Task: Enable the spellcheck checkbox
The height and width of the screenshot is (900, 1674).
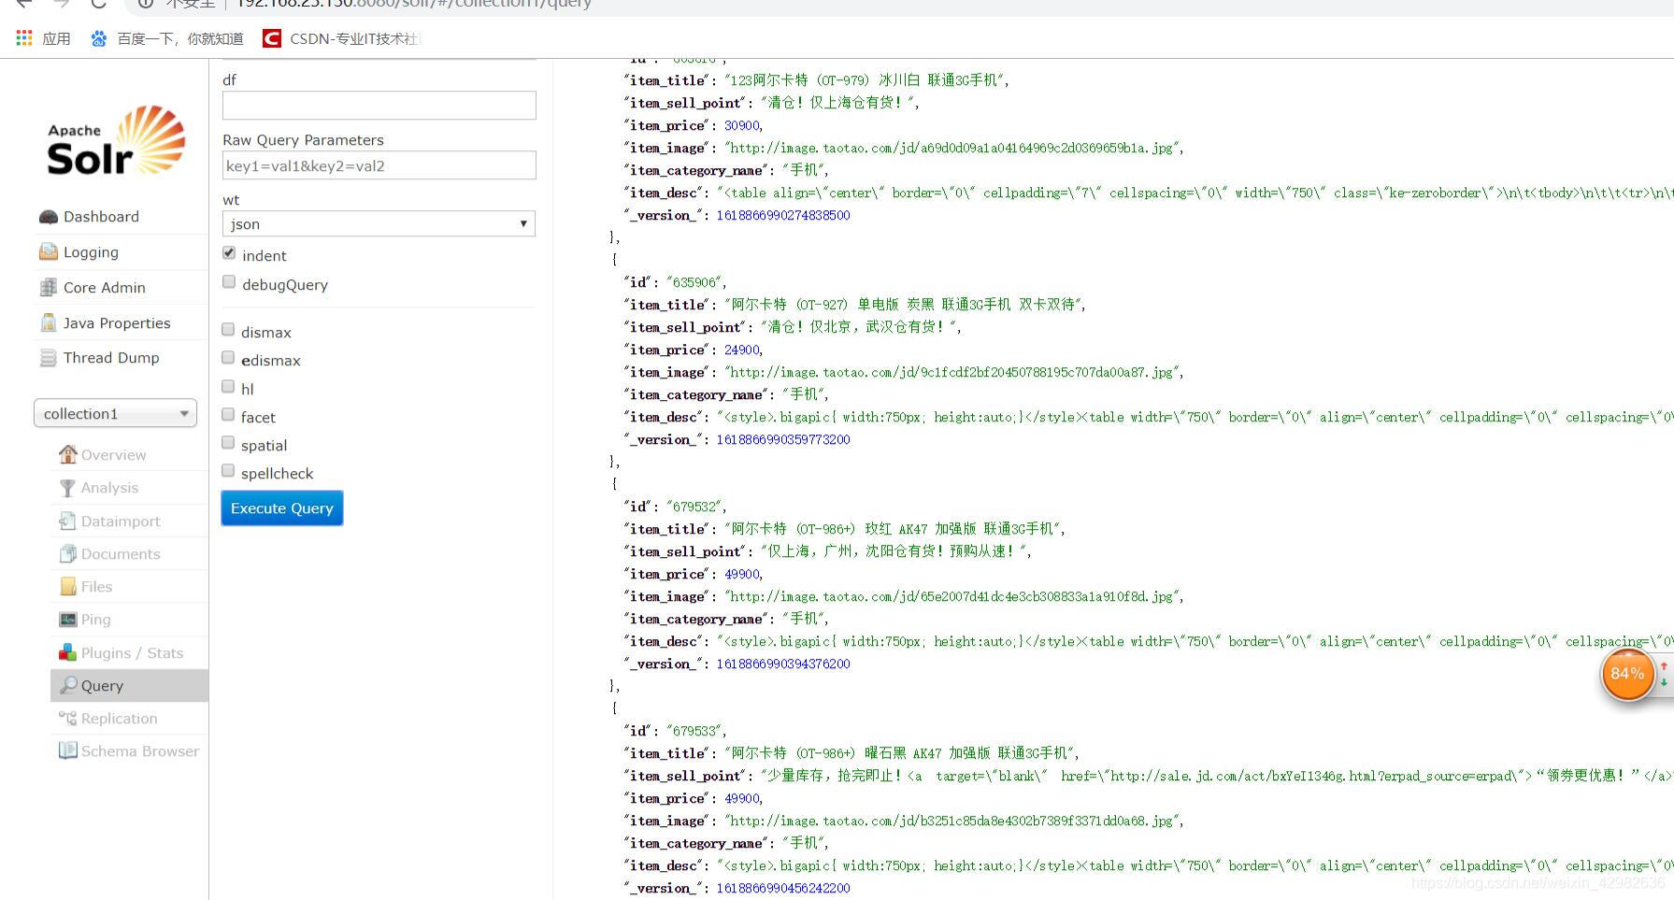Action: (x=228, y=471)
